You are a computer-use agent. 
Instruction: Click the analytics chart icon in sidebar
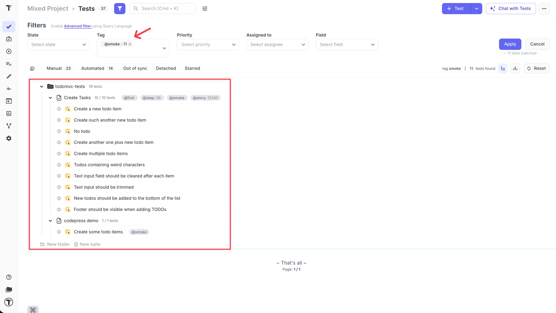[x=9, y=113]
